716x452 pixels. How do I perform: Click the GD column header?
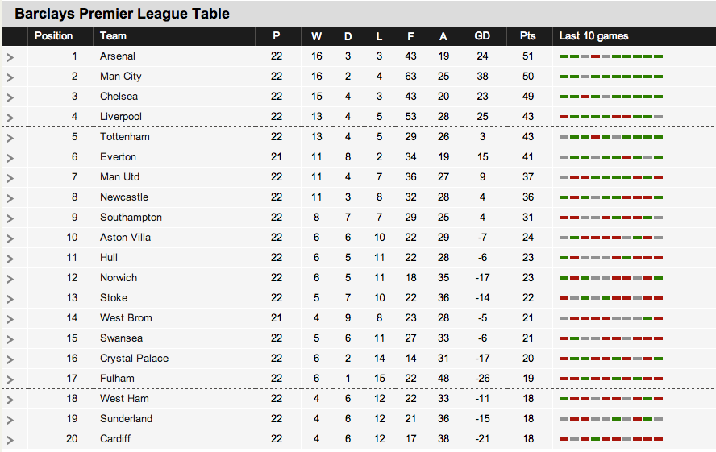pos(482,36)
